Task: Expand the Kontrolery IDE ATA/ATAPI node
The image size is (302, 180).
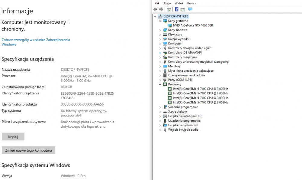Action: pyautogui.click(x=160, y=53)
